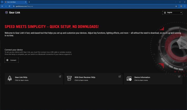
Task: Click the Gear Link title text
Action: 15,13
